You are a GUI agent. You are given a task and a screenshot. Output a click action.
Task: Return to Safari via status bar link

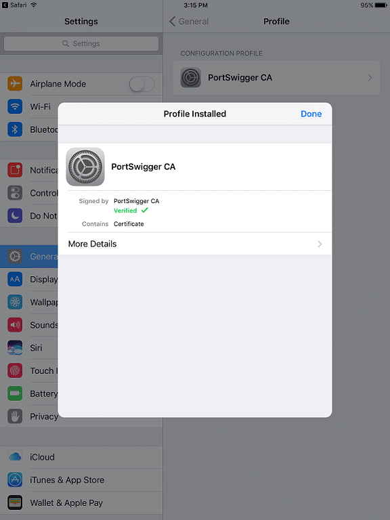14,5
